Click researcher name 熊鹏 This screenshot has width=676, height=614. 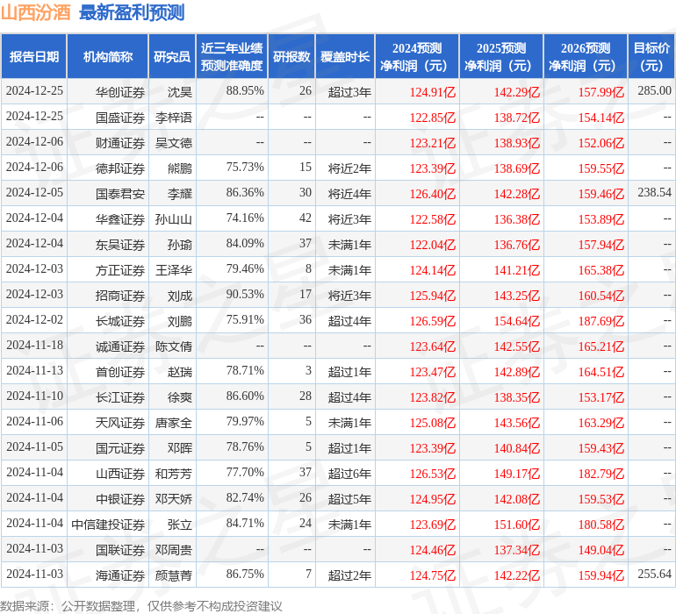click(x=180, y=168)
